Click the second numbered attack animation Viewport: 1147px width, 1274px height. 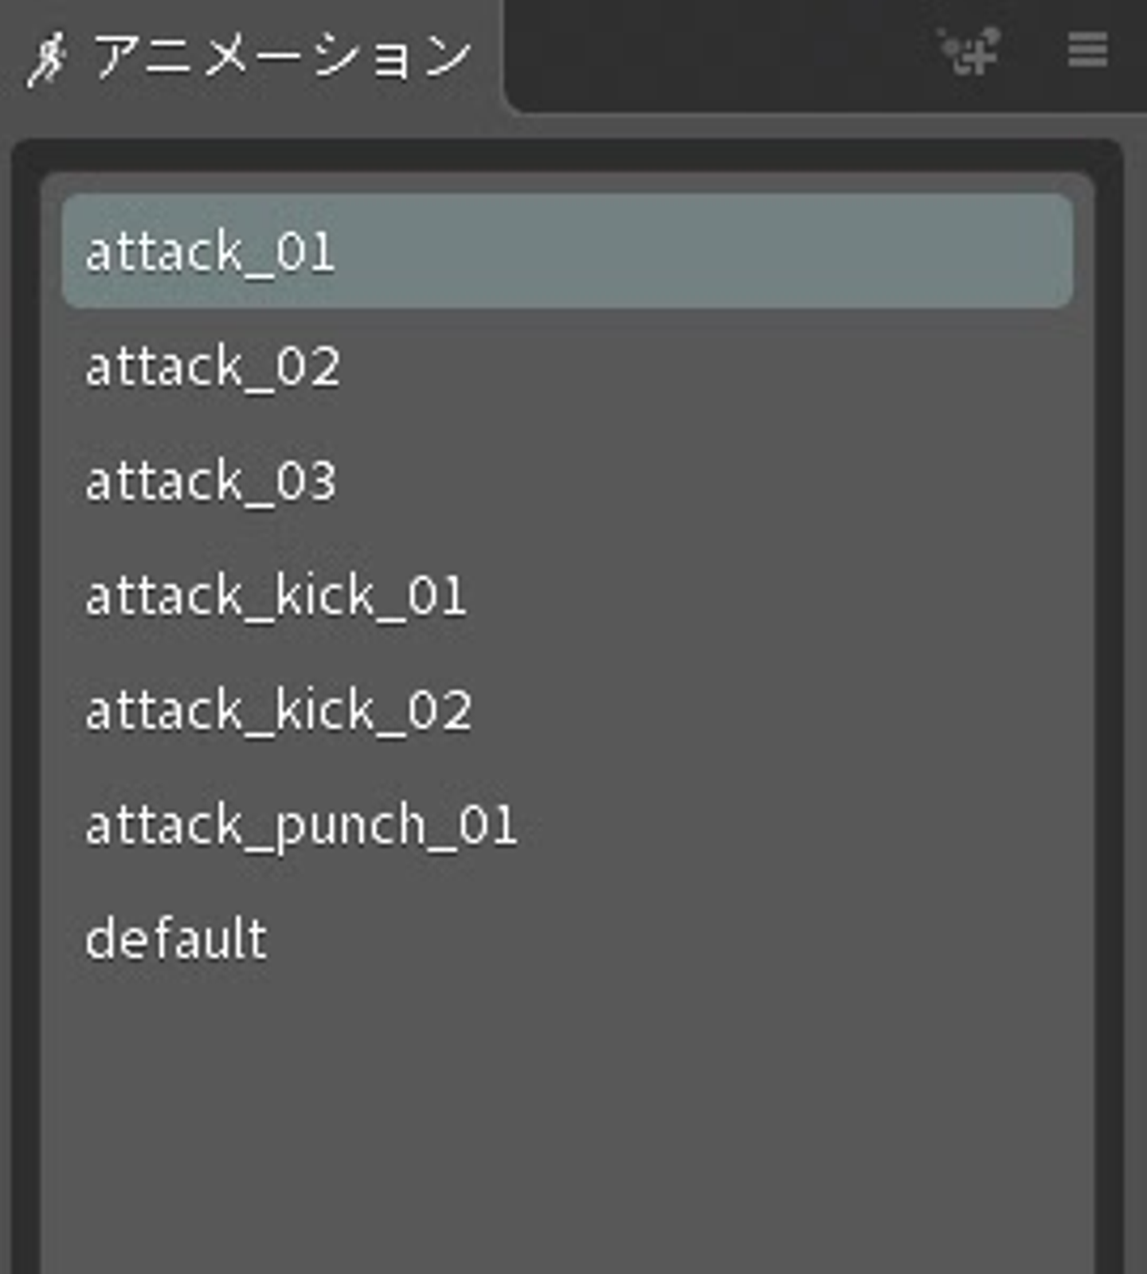point(213,367)
